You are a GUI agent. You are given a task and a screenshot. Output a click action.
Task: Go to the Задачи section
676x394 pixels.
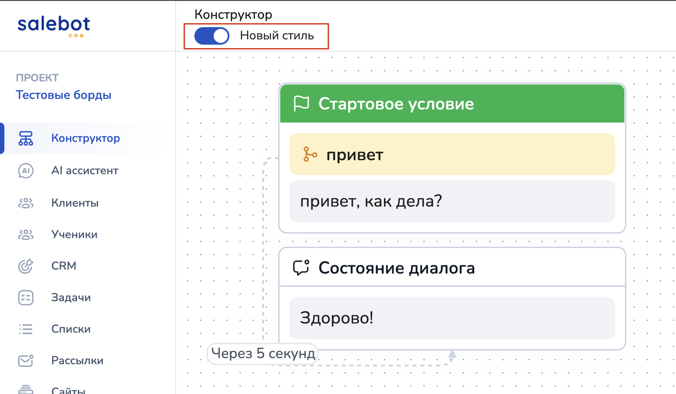pyautogui.click(x=71, y=298)
